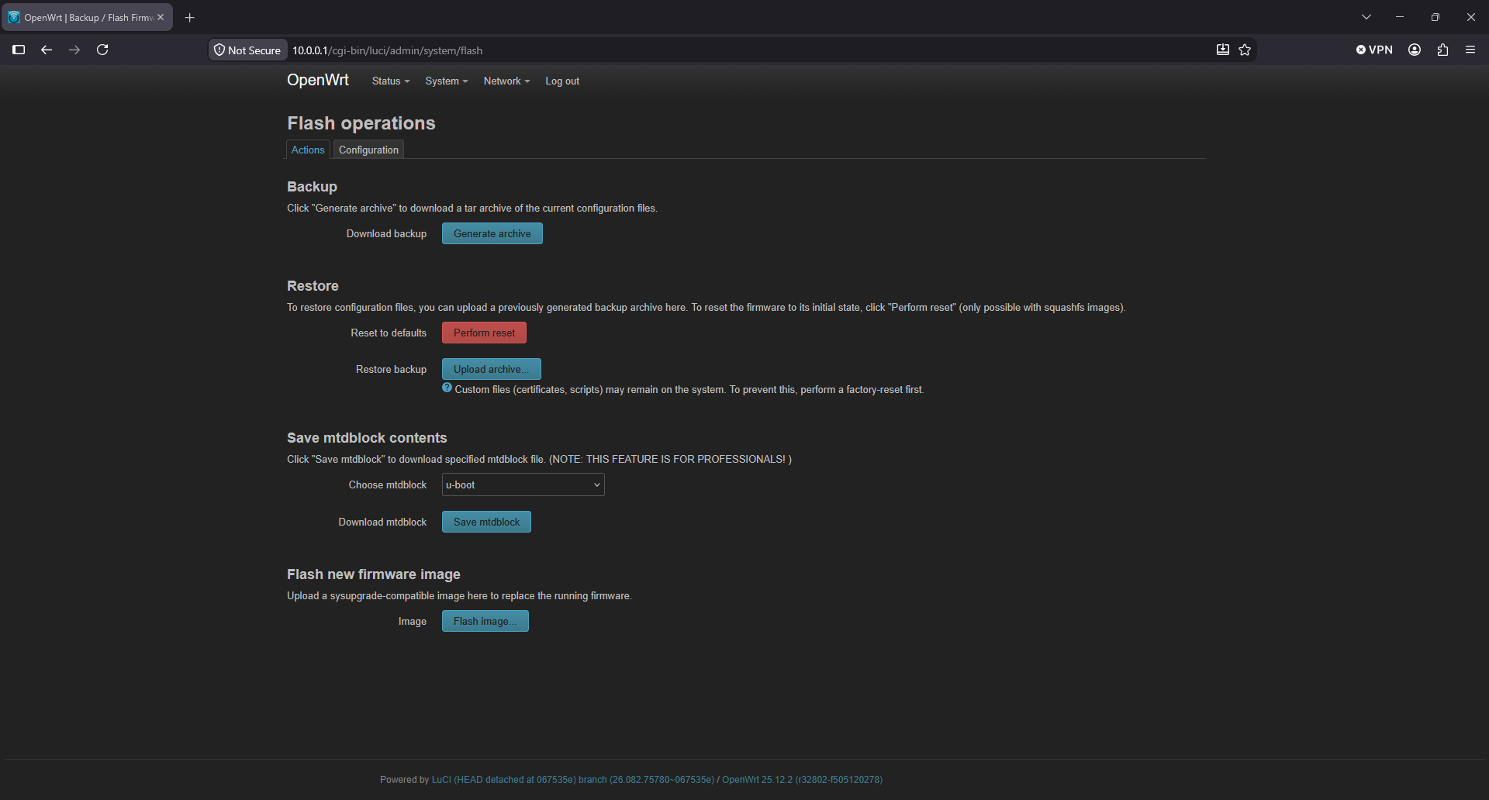Expand the Status menu
Screen dimensions: 1489x800
point(391,81)
